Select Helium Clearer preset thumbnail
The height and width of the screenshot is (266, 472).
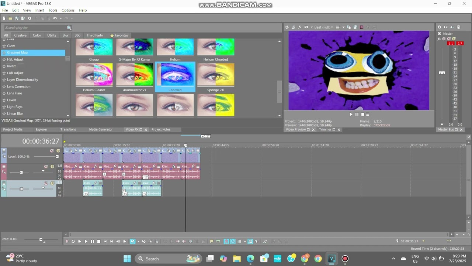tap(94, 75)
